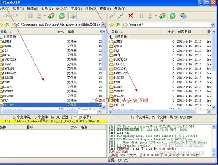Select ADMIN folder in left pane
218x165 pixels.
[x=6, y=41]
